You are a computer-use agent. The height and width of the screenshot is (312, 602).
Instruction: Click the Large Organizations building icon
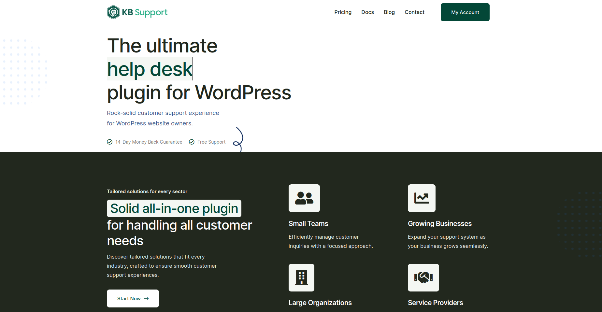301,277
